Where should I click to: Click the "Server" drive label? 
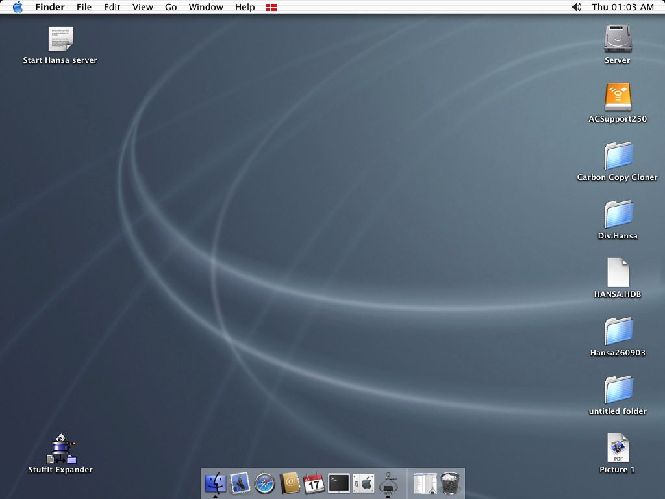click(617, 60)
